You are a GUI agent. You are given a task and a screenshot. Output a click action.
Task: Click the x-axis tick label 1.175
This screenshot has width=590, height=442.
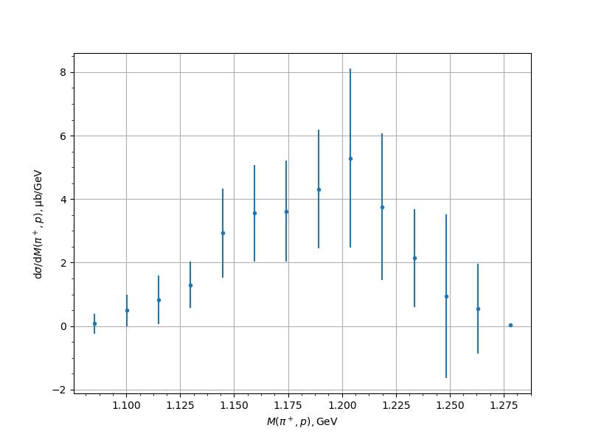point(288,406)
